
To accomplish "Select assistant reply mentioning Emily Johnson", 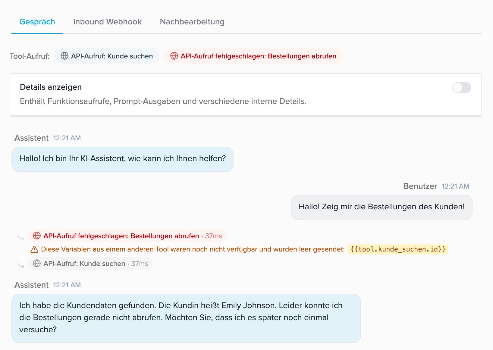I will (x=186, y=318).
